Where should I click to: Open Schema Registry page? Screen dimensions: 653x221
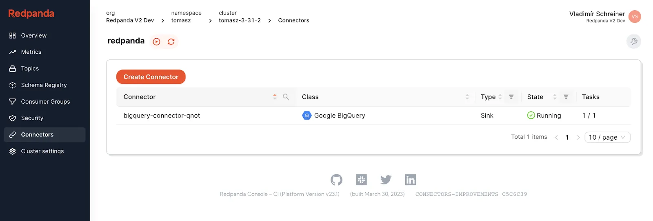[x=44, y=85]
